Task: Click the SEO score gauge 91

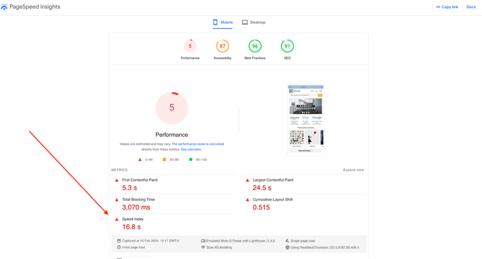Action: [x=287, y=46]
